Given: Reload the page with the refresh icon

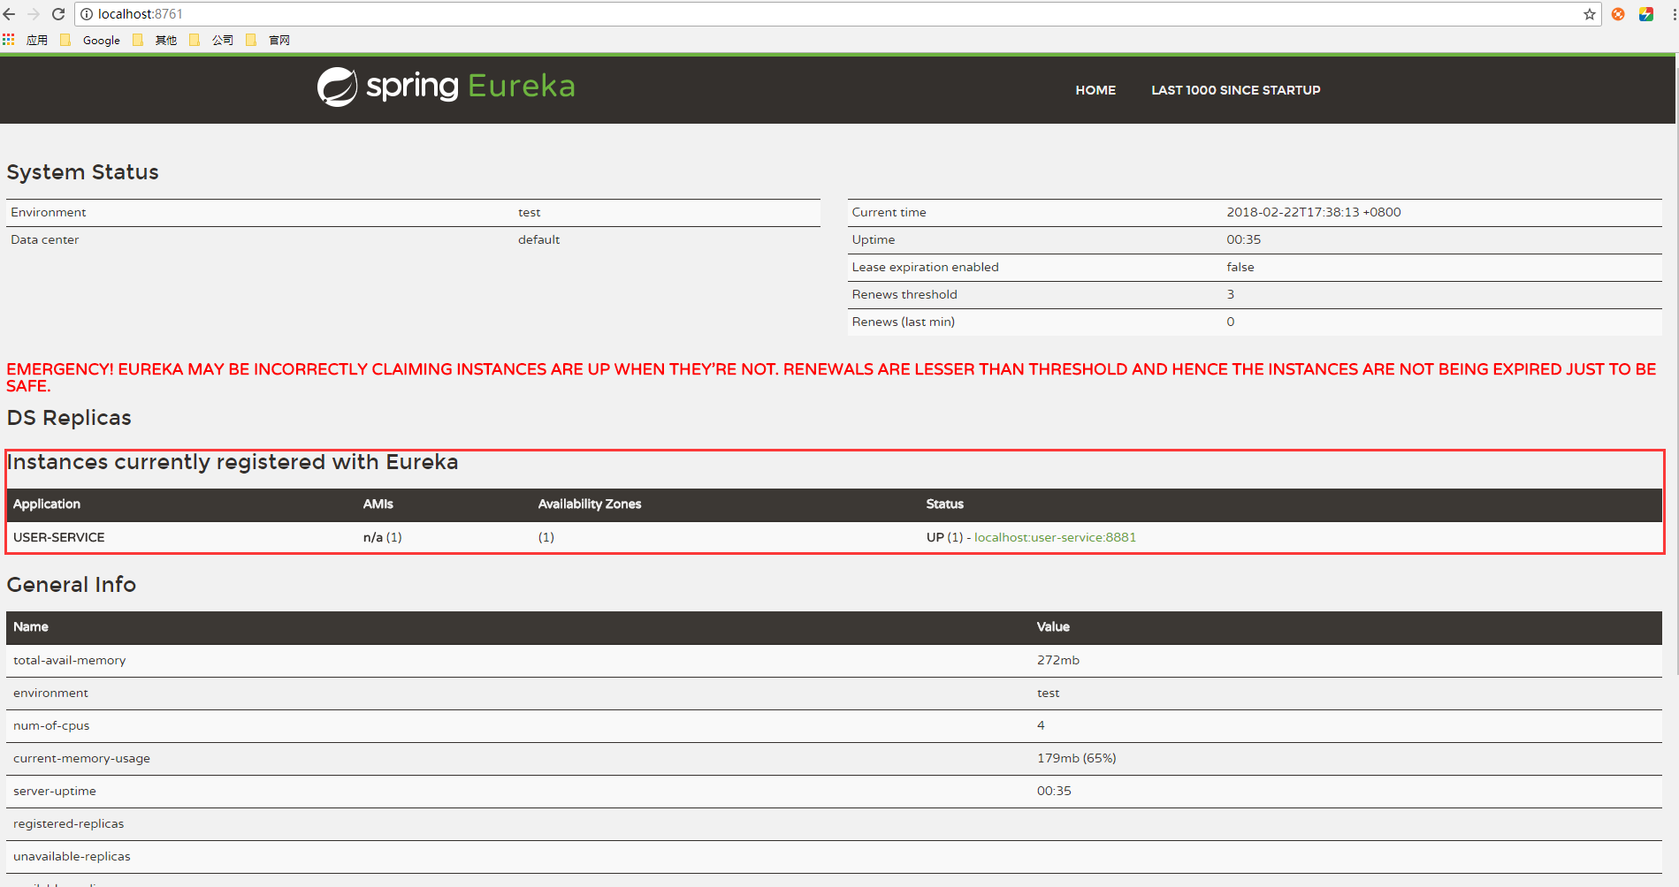Looking at the screenshot, I should (58, 14).
